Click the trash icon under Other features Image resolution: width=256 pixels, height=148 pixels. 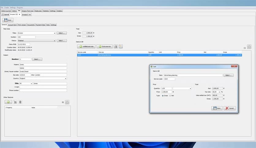(x=20, y=102)
